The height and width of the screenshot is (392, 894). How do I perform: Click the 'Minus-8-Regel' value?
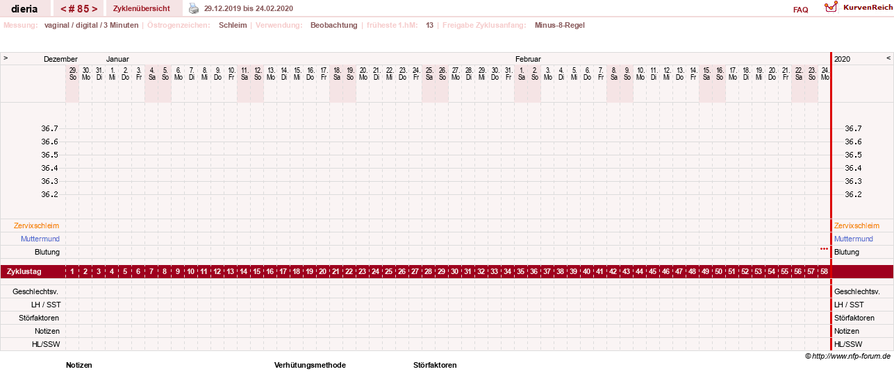560,25
